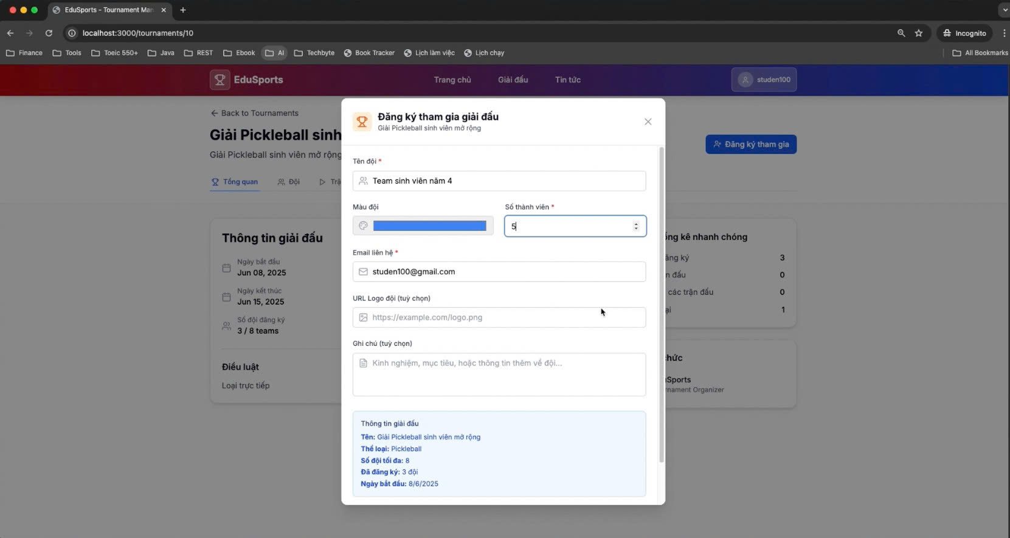The height and width of the screenshot is (538, 1010).
Task: Click the Email liên hệ field
Action: (499, 272)
